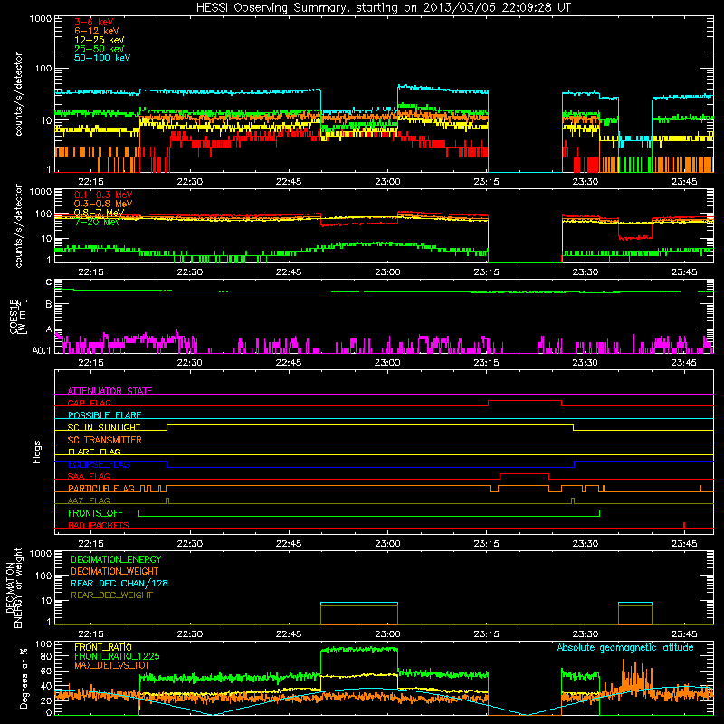Viewport: 724px width, 724px height.
Task: Select the 3-6 keV legend label
Action: pyautogui.click(x=94, y=22)
